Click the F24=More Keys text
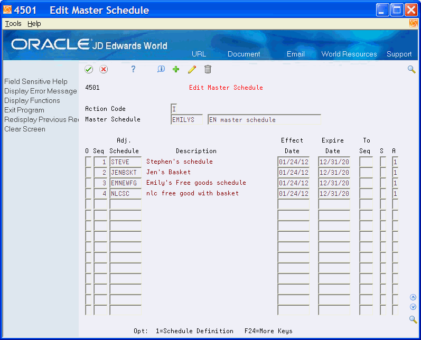 [x=268, y=331]
